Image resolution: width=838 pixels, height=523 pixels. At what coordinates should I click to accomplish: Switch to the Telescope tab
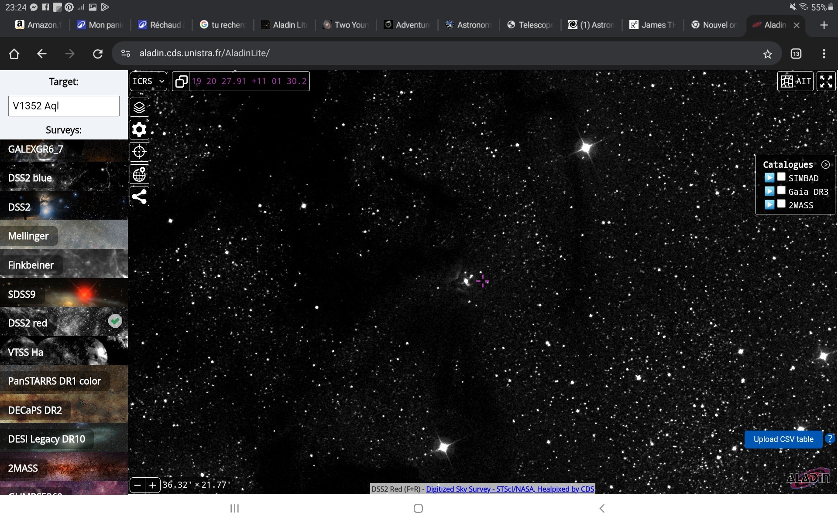click(530, 25)
